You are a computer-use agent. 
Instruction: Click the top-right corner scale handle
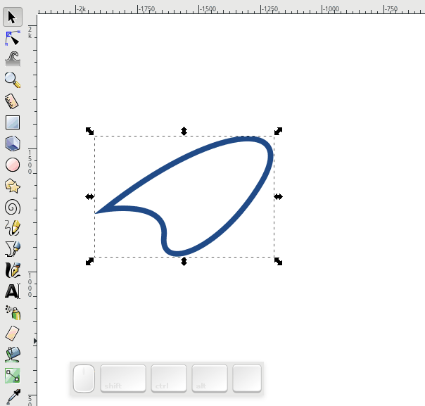(279, 131)
